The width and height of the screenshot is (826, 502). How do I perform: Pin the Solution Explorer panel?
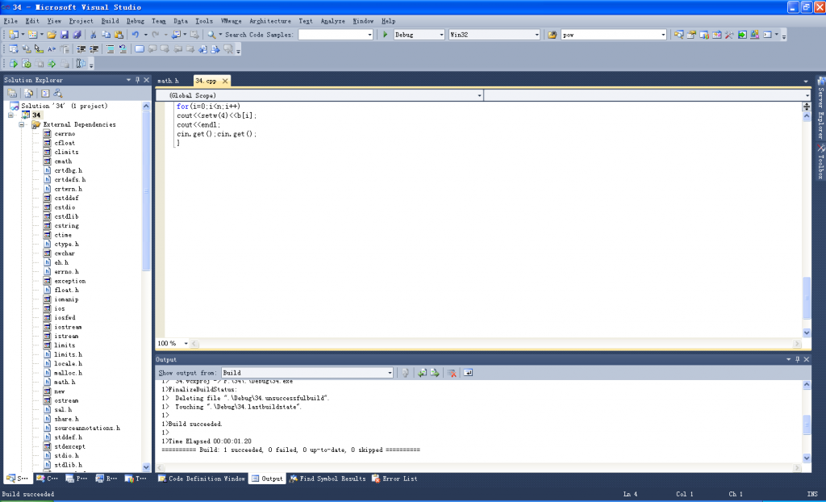point(137,79)
